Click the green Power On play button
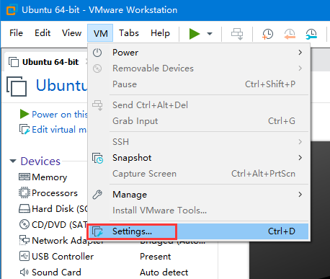The height and width of the screenshot is (279, 330). click(195, 33)
